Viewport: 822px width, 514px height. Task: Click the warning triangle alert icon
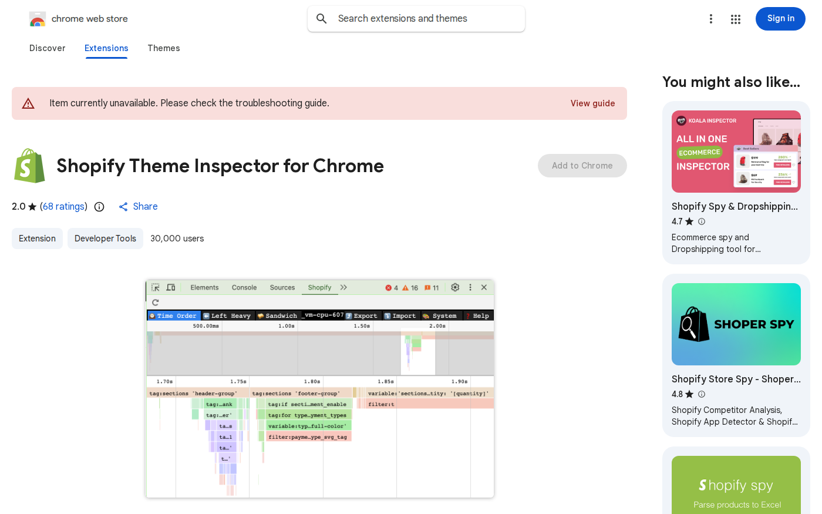pos(28,103)
